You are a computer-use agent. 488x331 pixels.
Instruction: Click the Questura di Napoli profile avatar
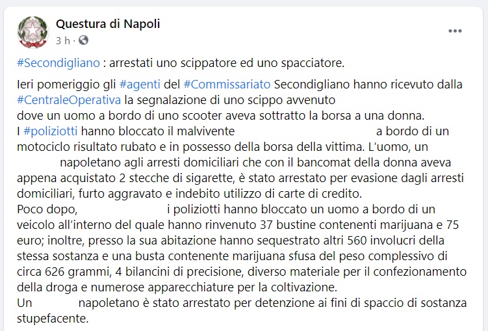32,32
